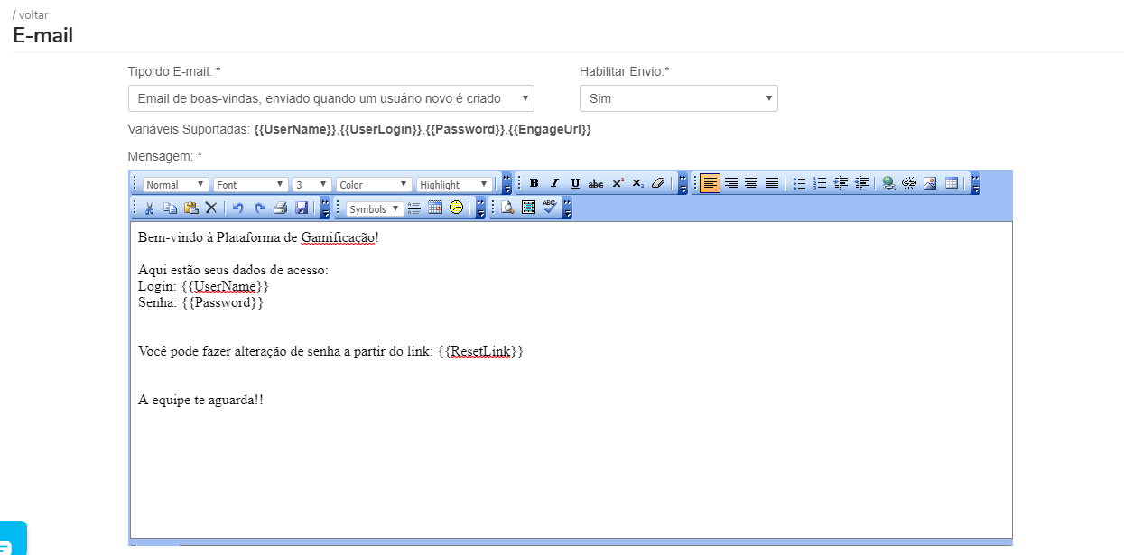This screenshot has width=1124, height=555.
Task: Click the remove formatting eraser icon
Action: (x=658, y=183)
